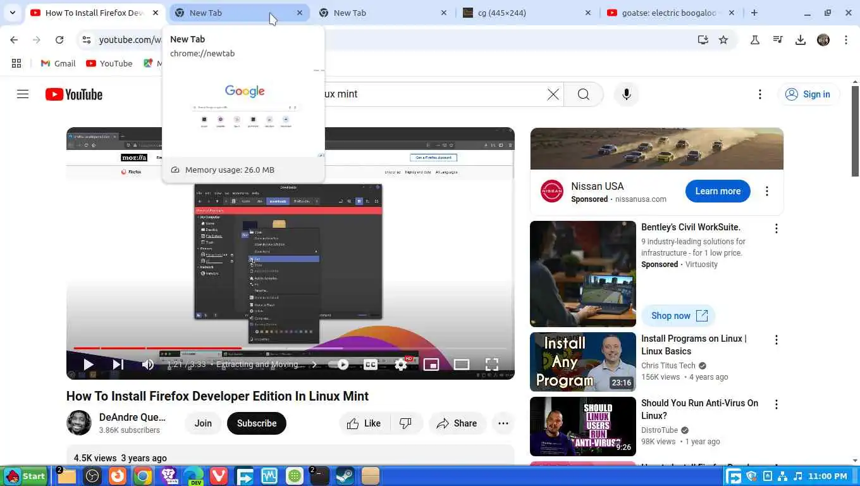
Task: Expand chapter 'Extracting and Moving' chevron
Action: coord(314,364)
